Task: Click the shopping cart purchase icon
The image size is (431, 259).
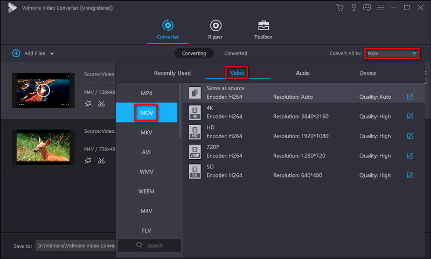Action: pos(340,8)
